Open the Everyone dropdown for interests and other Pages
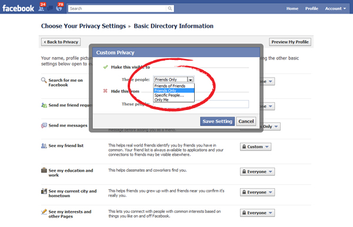This screenshot has width=353, height=227. pos(257,213)
